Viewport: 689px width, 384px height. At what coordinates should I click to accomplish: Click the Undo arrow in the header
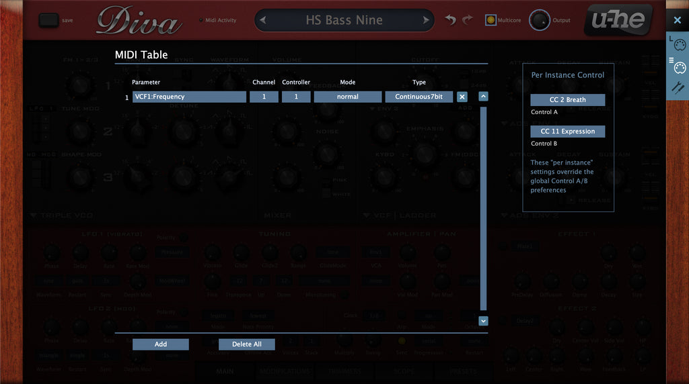450,19
